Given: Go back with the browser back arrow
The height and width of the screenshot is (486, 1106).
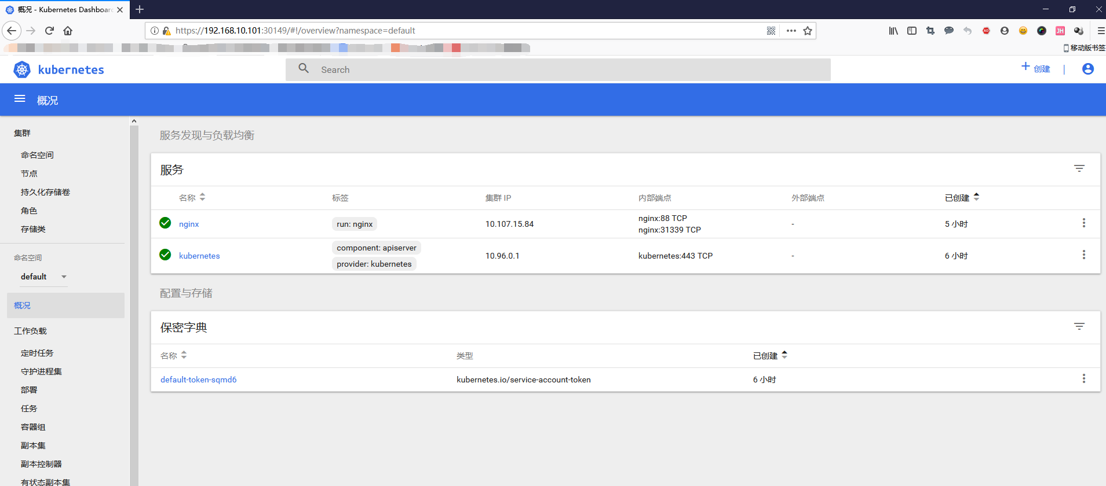Looking at the screenshot, I should coord(12,31).
